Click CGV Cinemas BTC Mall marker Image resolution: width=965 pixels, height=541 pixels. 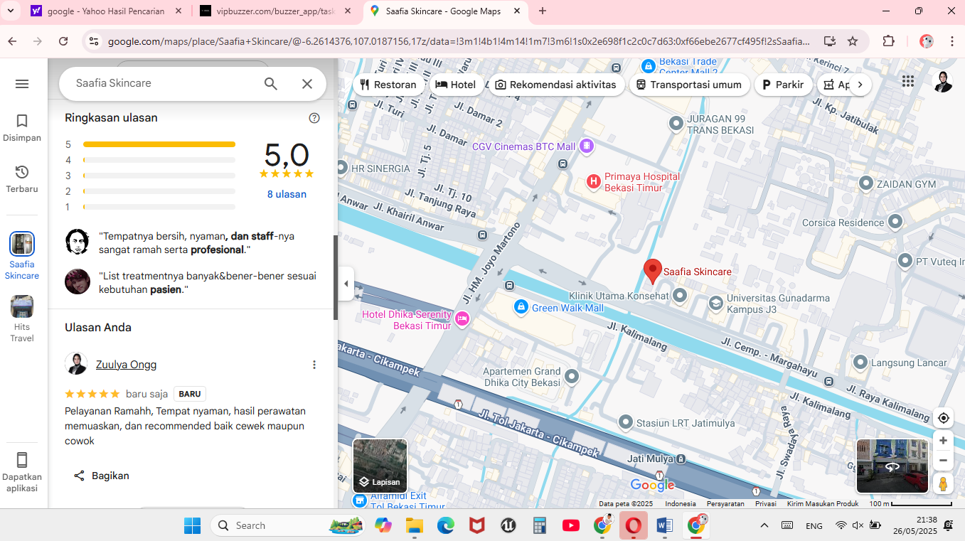coord(586,146)
